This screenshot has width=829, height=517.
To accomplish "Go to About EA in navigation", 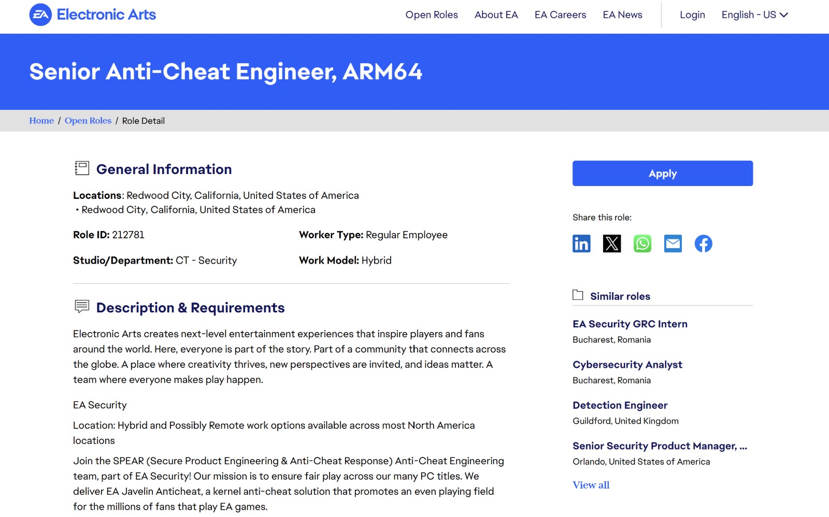I will (x=496, y=15).
